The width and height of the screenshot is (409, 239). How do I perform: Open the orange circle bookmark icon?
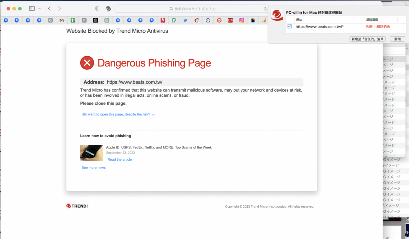coord(219,20)
